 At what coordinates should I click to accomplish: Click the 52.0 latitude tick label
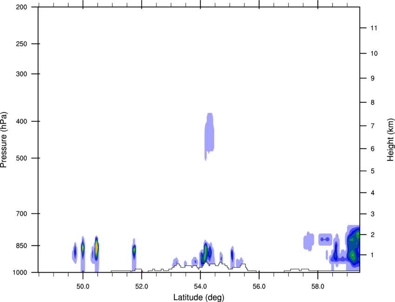pos(142,287)
